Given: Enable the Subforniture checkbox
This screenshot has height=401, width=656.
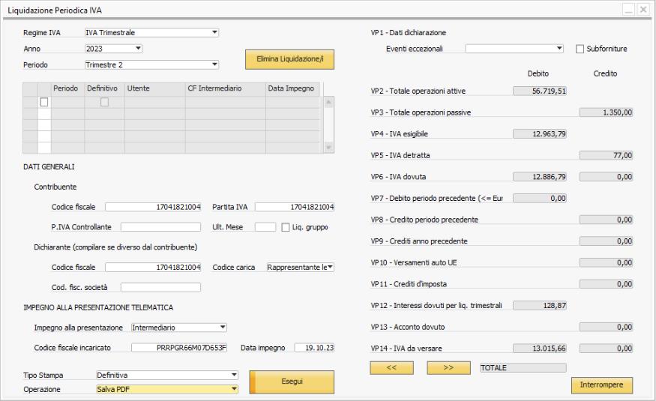Looking at the screenshot, I should pos(580,49).
